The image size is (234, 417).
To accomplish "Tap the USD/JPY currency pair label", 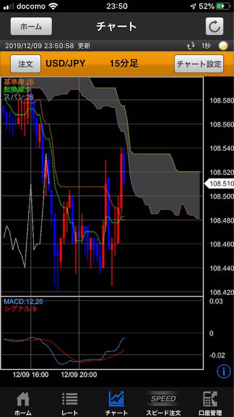I will tap(65, 64).
